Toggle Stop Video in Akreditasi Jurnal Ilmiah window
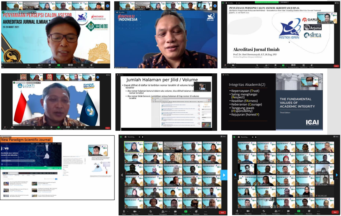The image size is (341, 216). [x=233, y=66]
